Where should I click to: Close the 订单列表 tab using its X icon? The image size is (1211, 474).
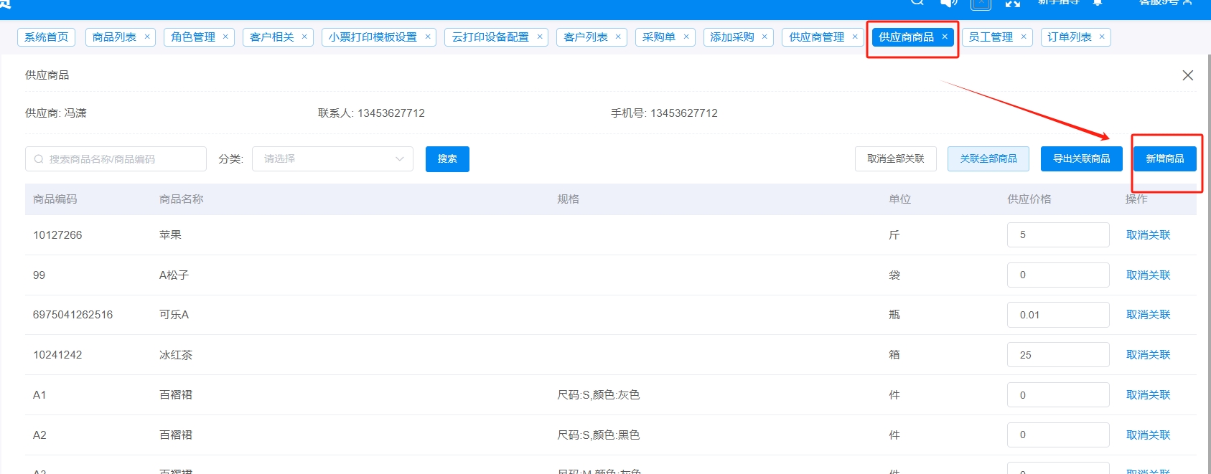[1102, 37]
